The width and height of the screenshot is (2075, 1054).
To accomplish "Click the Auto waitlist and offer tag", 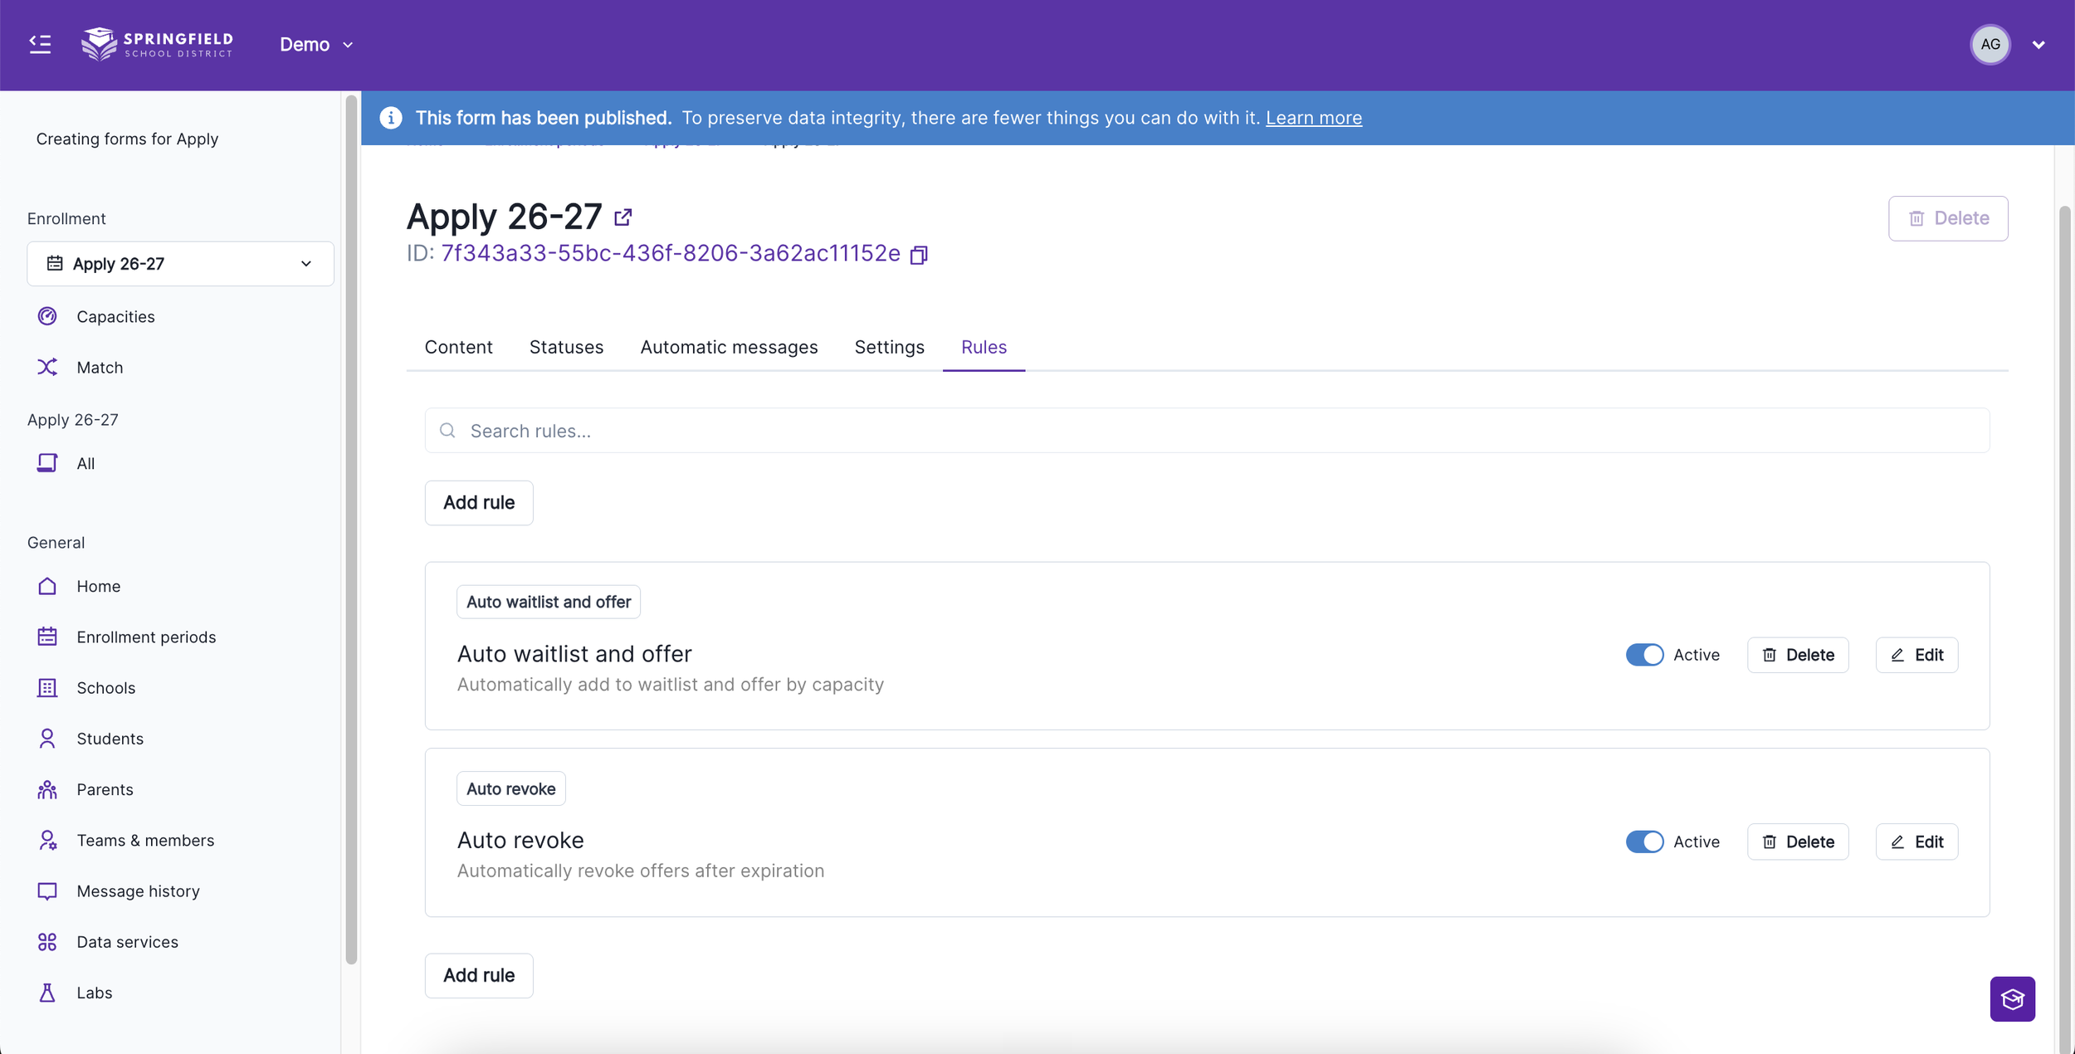I will (548, 602).
